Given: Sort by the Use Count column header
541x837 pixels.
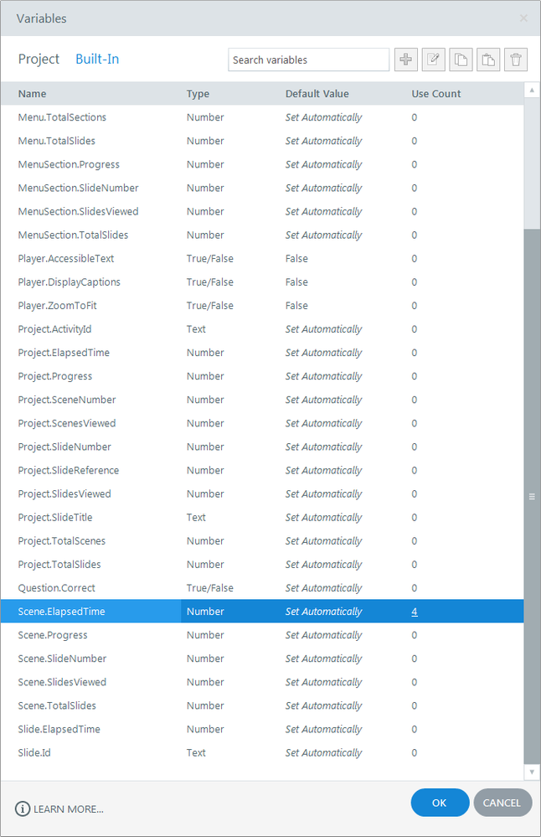Looking at the screenshot, I should click(x=435, y=93).
